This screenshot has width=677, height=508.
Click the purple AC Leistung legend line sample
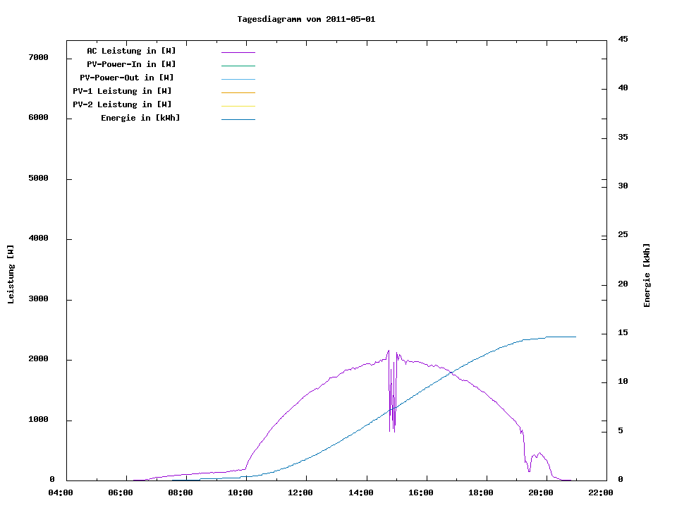[x=238, y=52]
